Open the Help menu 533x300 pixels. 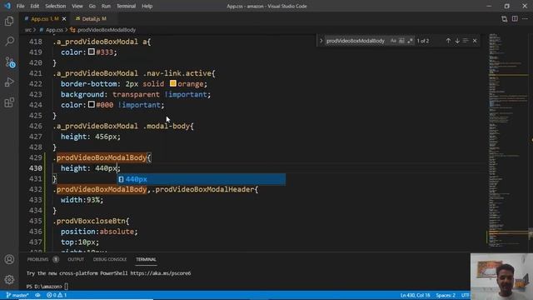coord(147,6)
